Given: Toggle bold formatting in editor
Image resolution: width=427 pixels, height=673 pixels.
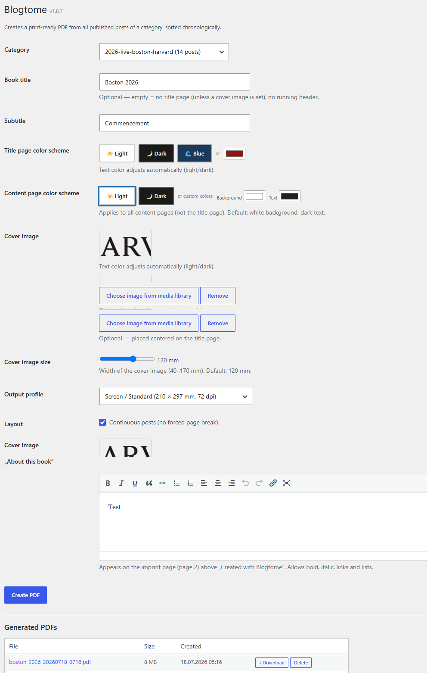Looking at the screenshot, I should [x=108, y=483].
